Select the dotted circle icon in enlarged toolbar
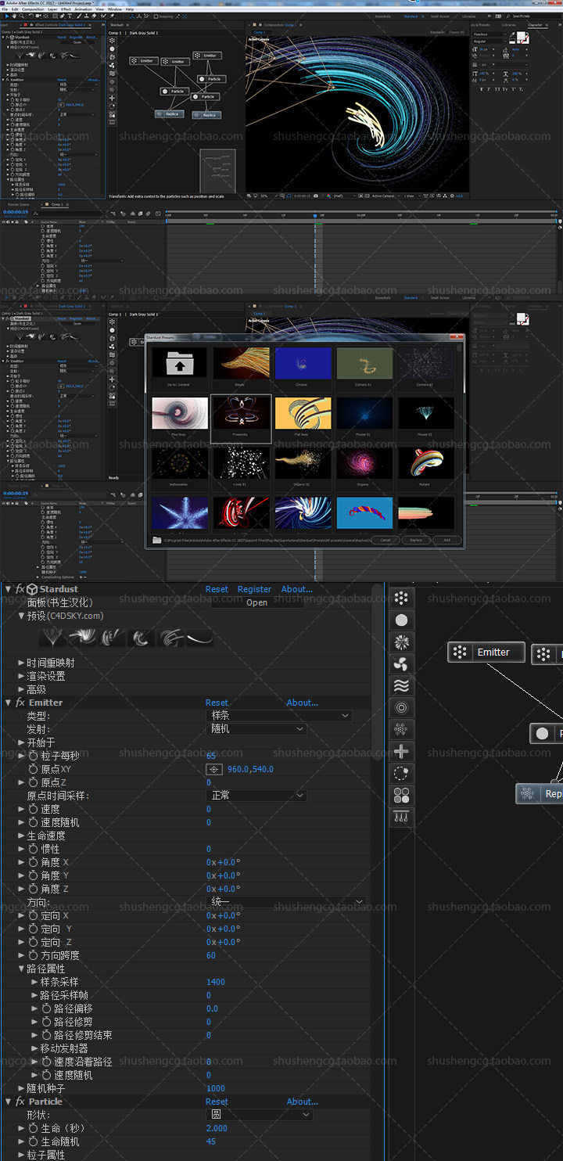The image size is (563, 1161). (x=401, y=774)
